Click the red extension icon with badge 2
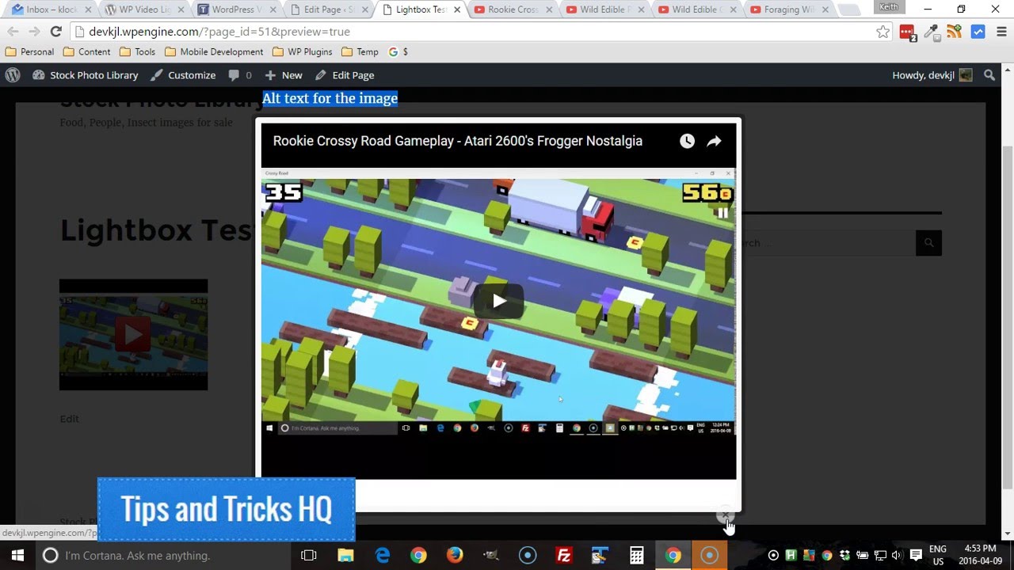The width and height of the screenshot is (1014, 570). pyautogui.click(x=908, y=32)
